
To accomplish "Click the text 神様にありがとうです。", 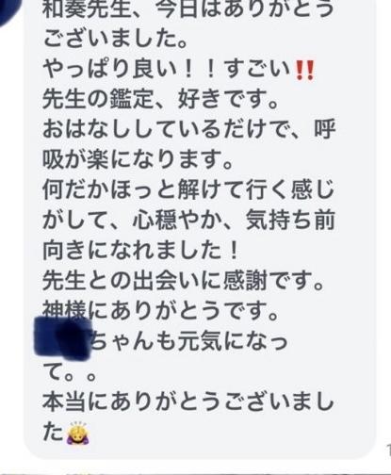I will [x=160, y=311].
